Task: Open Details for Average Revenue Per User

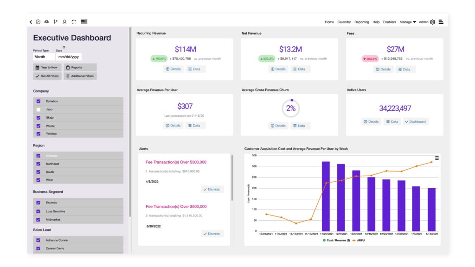Action: pos(173,125)
